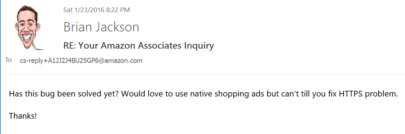The width and height of the screenshot is (405, 134).
Task: Click the horizontal divider under the header
Action: coord(205,74)
